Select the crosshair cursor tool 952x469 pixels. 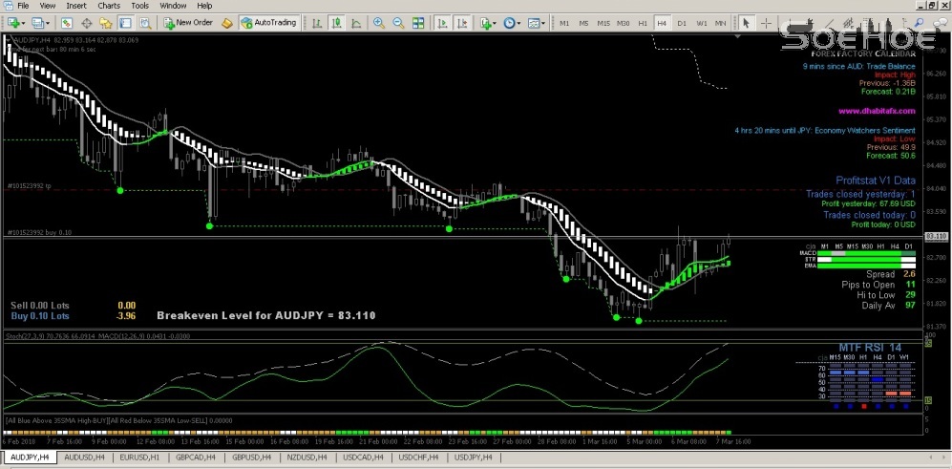(766, 22)
